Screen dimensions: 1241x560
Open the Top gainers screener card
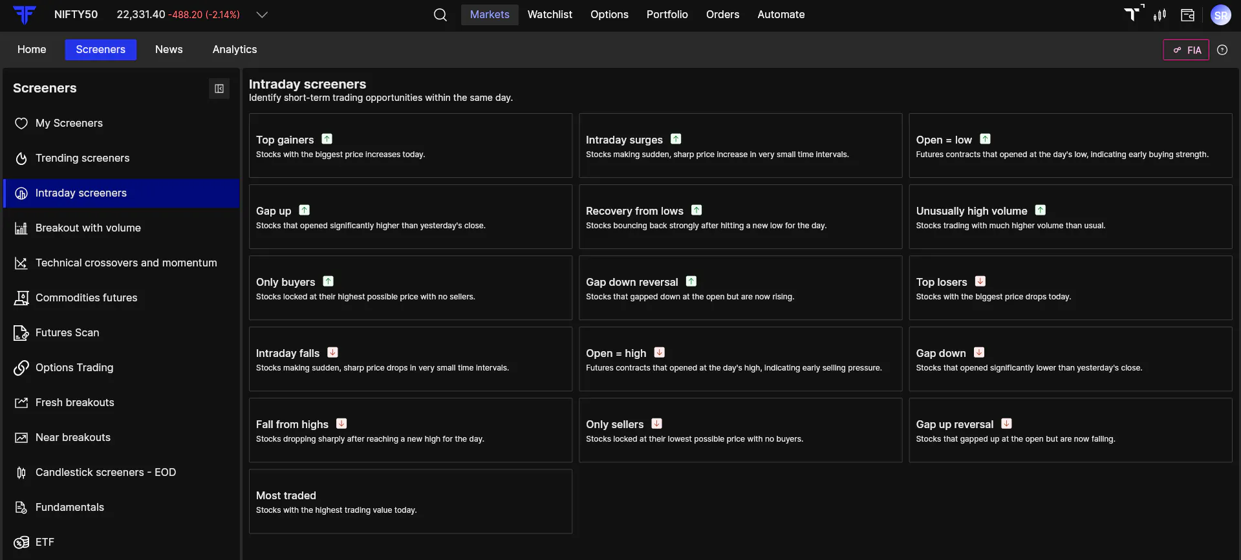(x=410, y=145)
